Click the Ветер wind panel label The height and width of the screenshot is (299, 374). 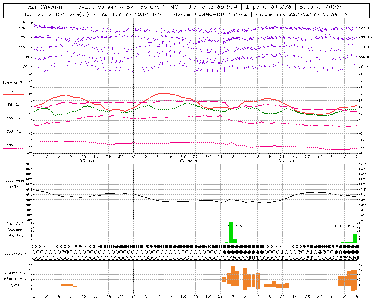coord(27,22)
